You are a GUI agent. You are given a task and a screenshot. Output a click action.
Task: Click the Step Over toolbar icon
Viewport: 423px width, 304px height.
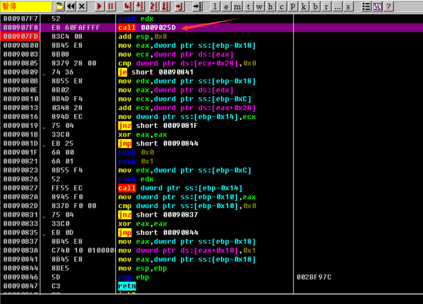140,6
